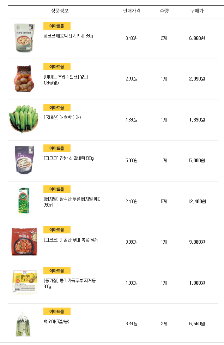Open the 피코크 애호박 돼지찌개 350g product link

pyautogui.click(x=68, y=36)
